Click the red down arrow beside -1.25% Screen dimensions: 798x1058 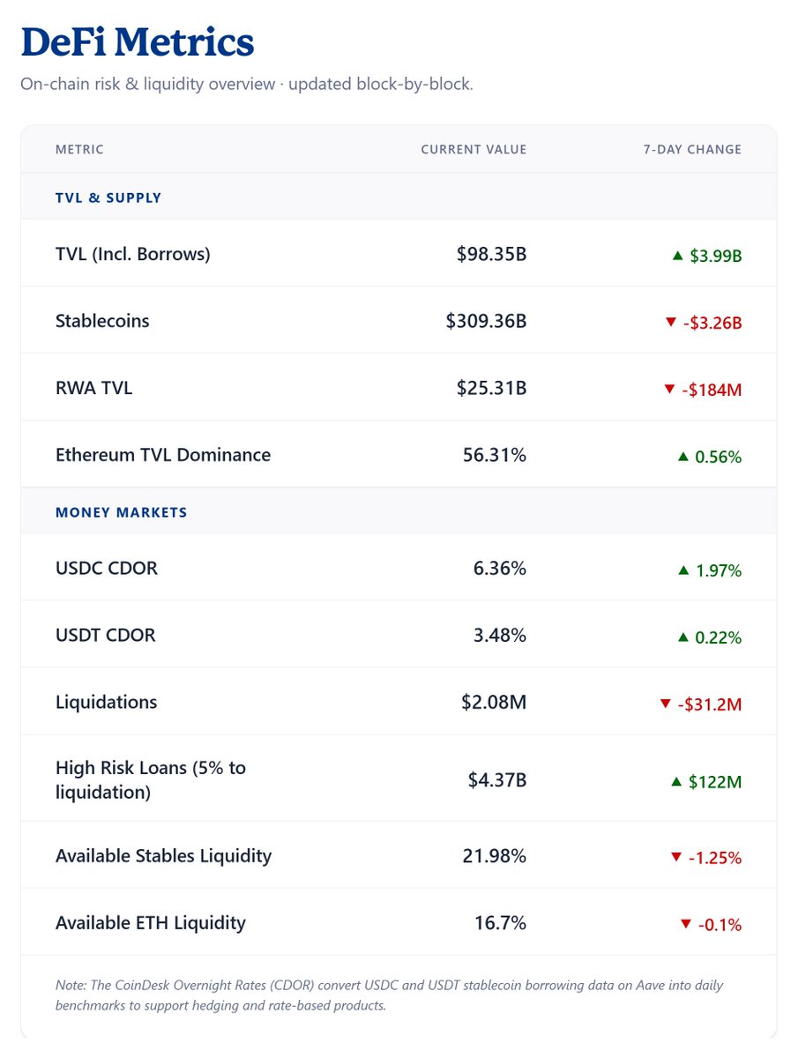(x=675, y=857)
